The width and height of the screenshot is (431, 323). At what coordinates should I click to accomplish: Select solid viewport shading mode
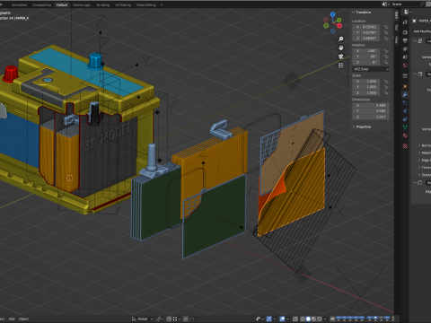pos(308,319)
